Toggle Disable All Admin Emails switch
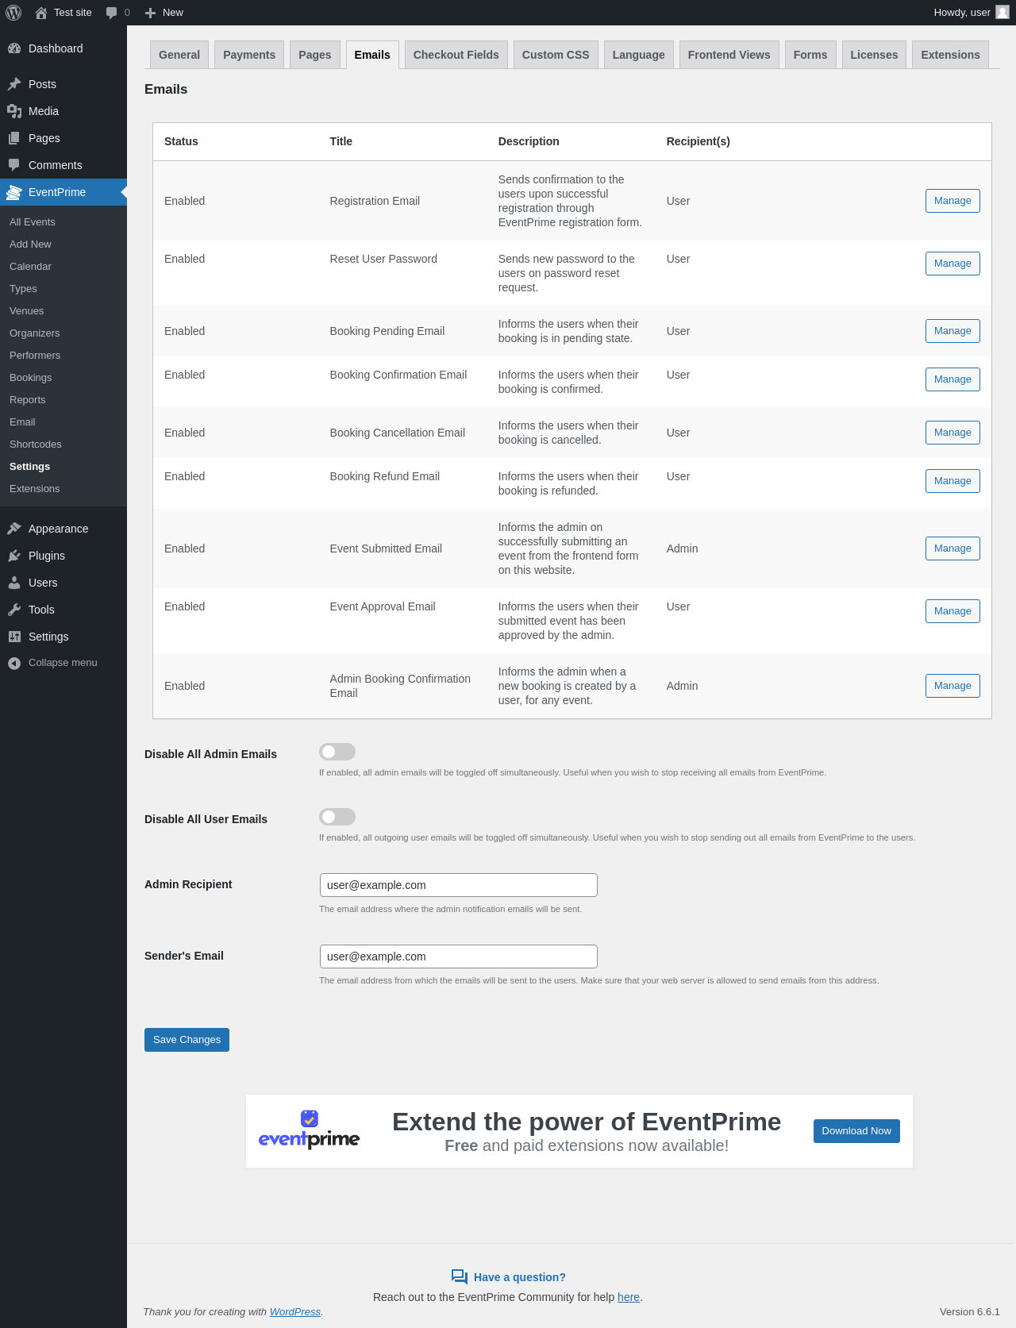This screenshot has width=1016, height=1328. pyautogui.click(x=337, y=752)
